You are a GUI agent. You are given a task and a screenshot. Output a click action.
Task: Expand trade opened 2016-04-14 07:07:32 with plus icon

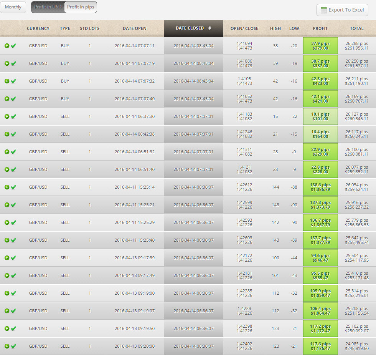(x=7, y=81)
